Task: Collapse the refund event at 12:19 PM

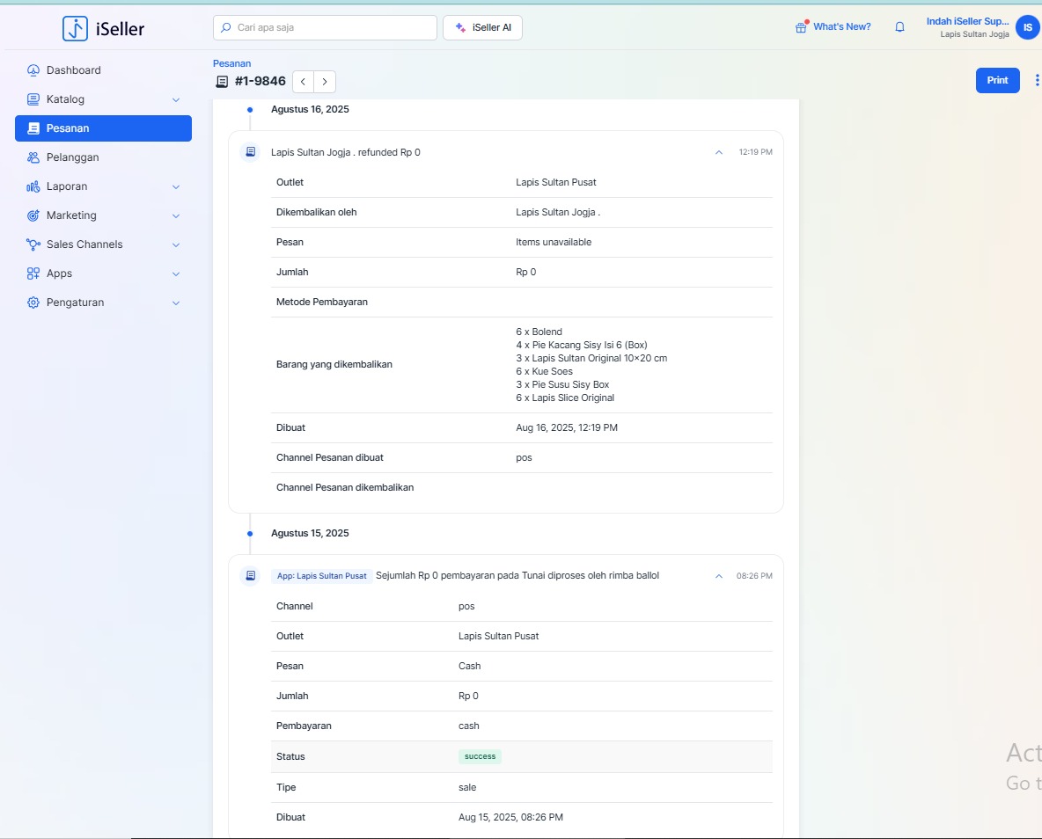Action: [718, 152]
